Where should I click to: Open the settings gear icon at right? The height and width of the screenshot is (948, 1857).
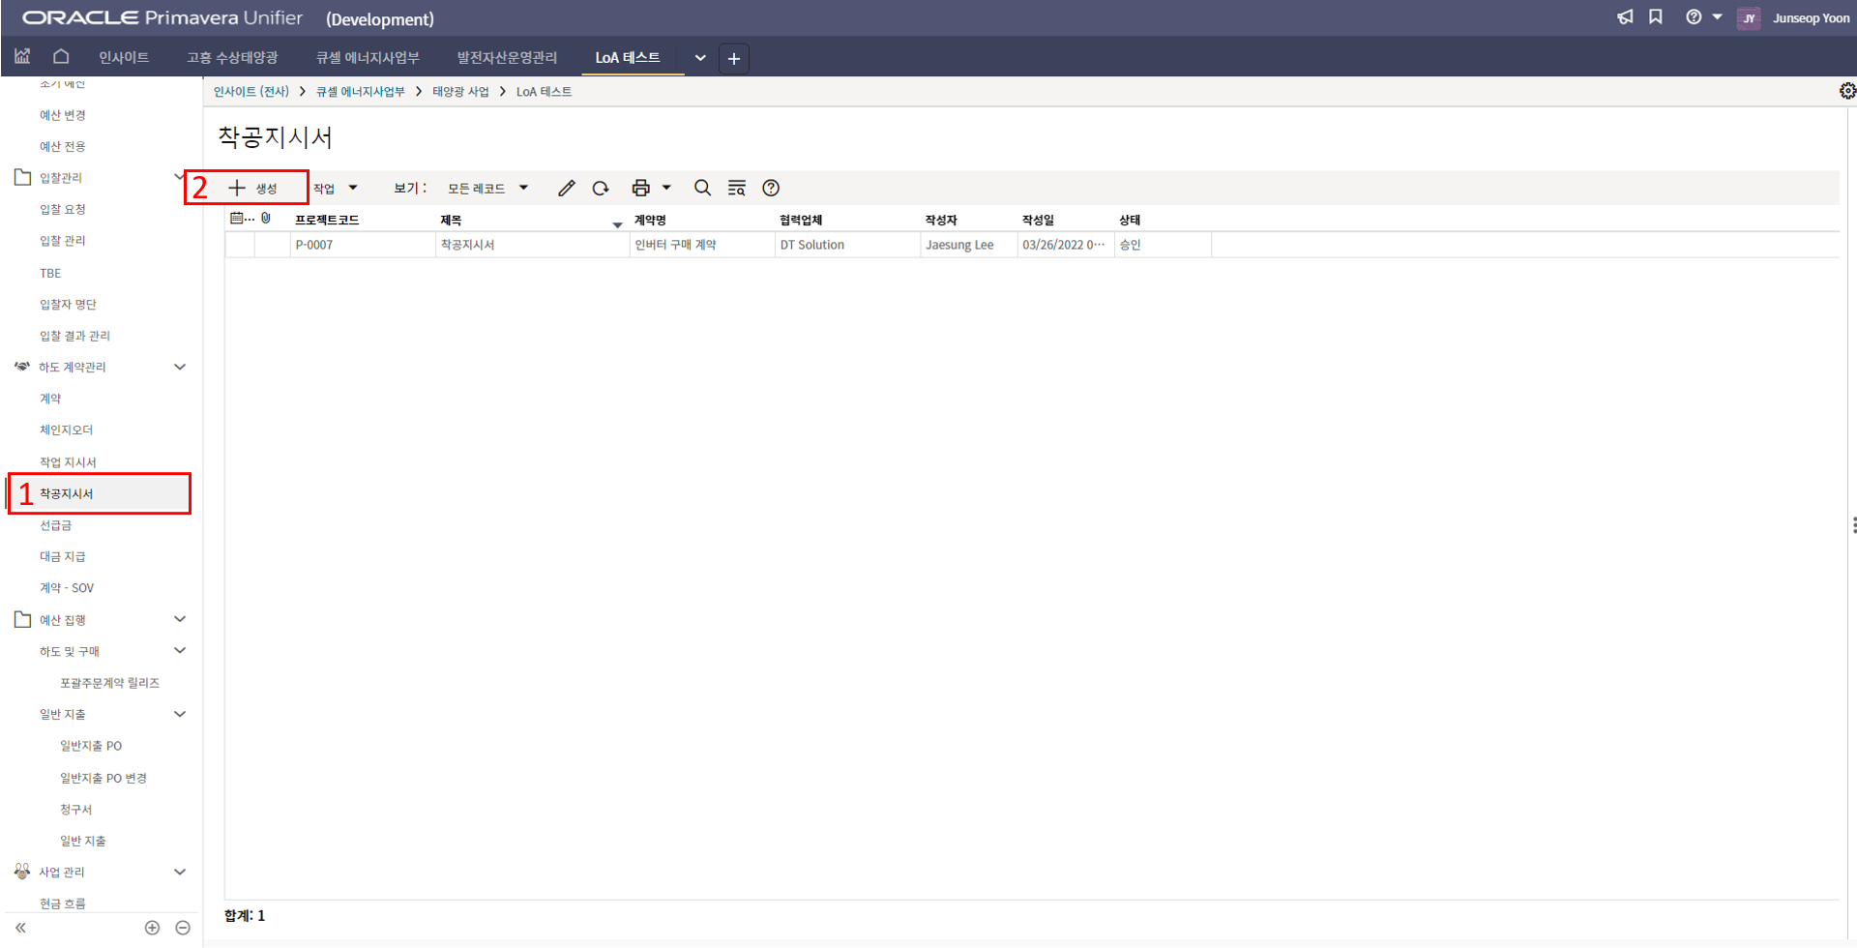1846,91
